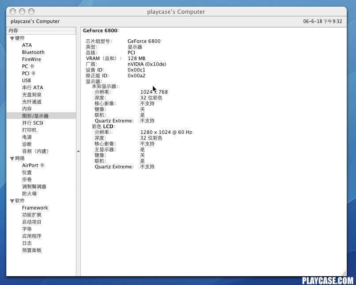
Task: Open the PCI 卡 entry
Action: pyautogui.click(x=29, y=73)
